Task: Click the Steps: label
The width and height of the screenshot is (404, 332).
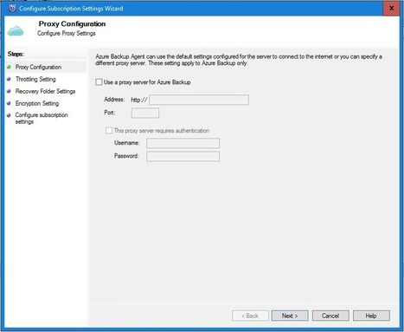Action: pyautogui.click(x=16, y=54)
